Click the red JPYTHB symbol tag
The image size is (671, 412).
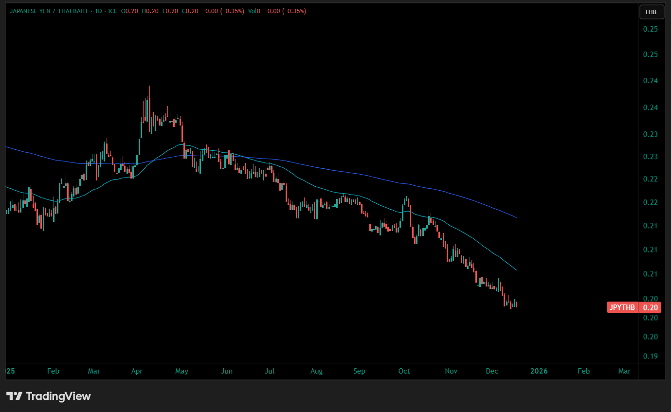(622, 307)
